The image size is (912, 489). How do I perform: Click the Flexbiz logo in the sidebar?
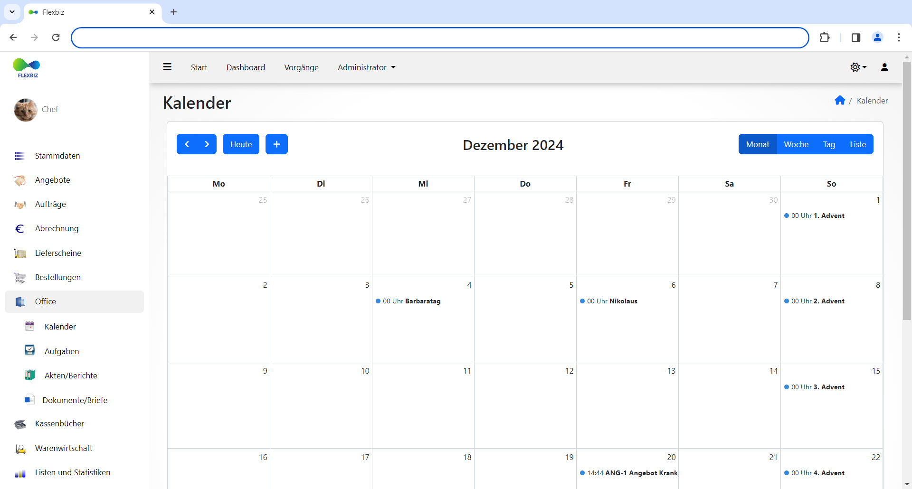(x=27, y=68)
